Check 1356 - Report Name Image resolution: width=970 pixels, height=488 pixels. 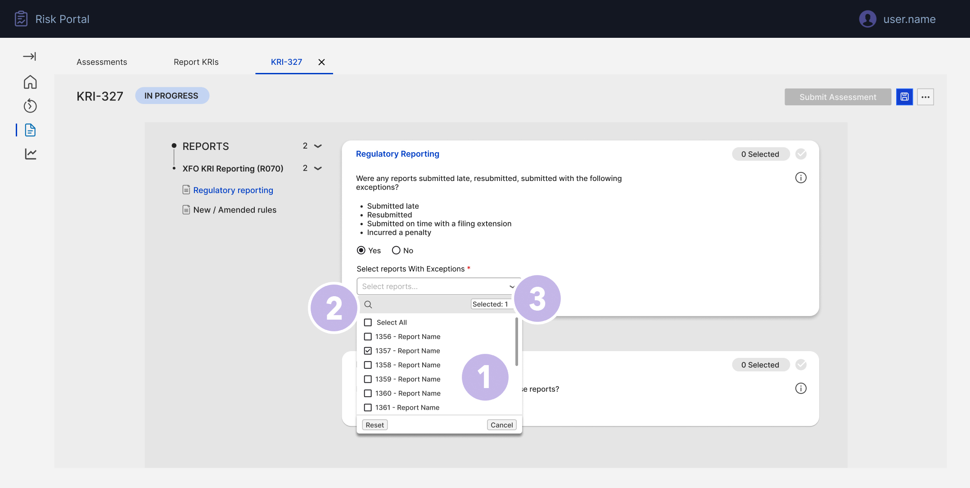click(x=368, y=337)
